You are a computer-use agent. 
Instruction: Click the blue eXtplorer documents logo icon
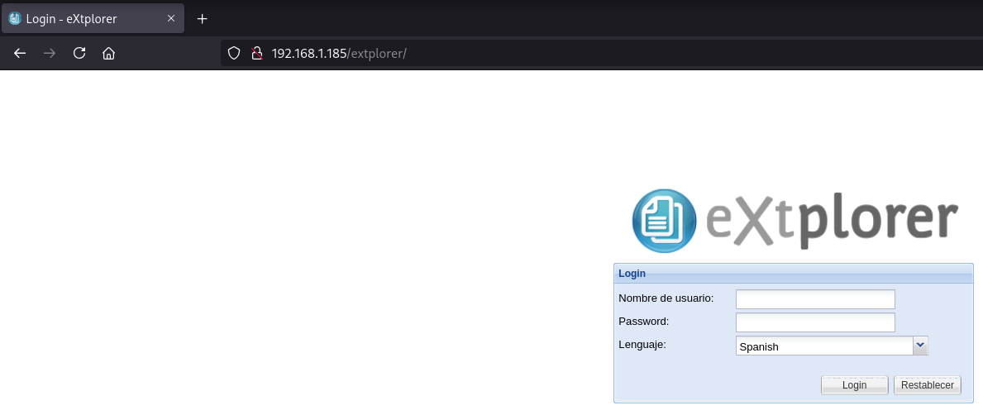click(664, 221)
